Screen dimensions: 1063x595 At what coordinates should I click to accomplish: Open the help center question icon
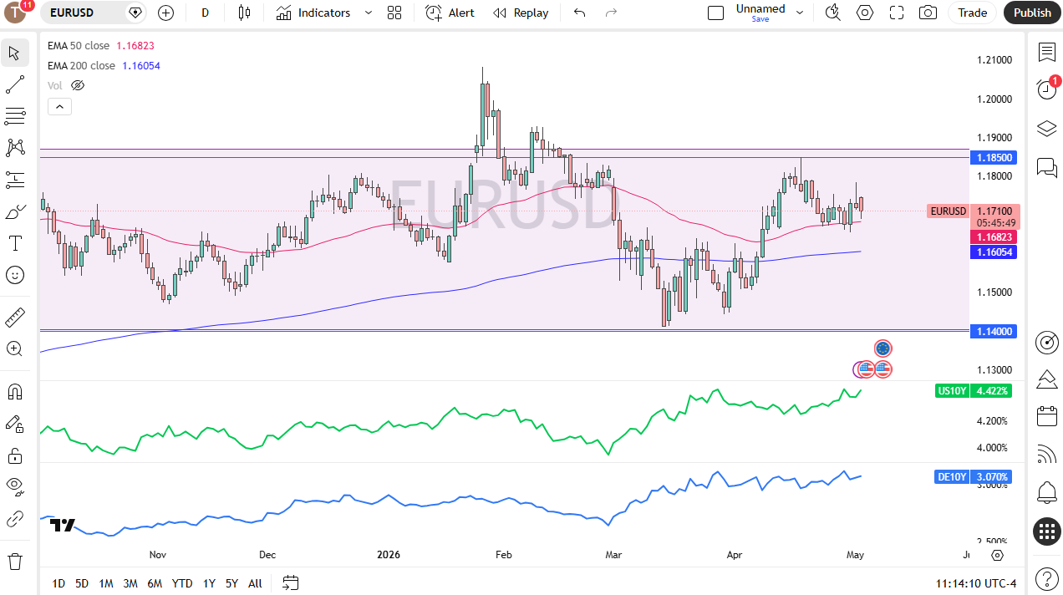point(1047,578)
